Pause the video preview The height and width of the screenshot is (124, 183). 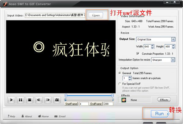(20, 100)
